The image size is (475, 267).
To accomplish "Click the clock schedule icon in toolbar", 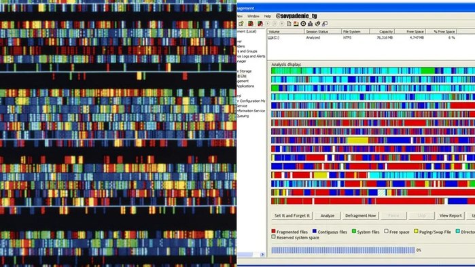I will (x=303, y=24).
